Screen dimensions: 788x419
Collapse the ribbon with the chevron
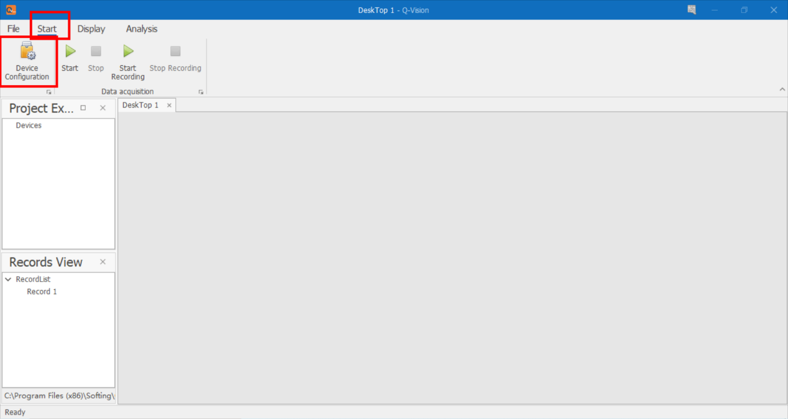(782, 90)
